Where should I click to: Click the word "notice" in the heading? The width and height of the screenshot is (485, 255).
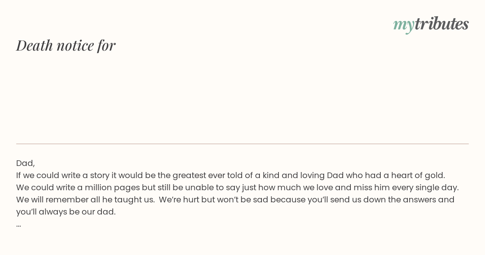pos(75,45)
